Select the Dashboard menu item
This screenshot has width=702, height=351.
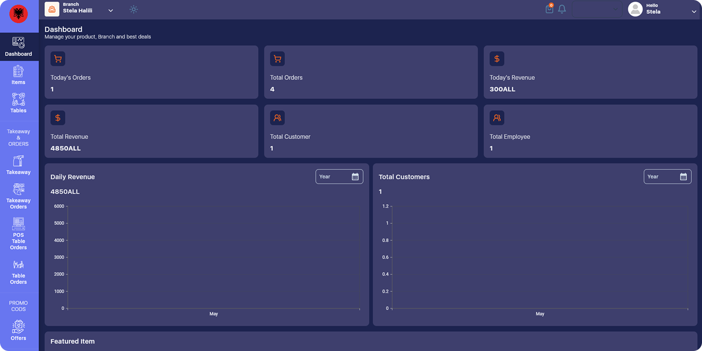pos(18,47)
